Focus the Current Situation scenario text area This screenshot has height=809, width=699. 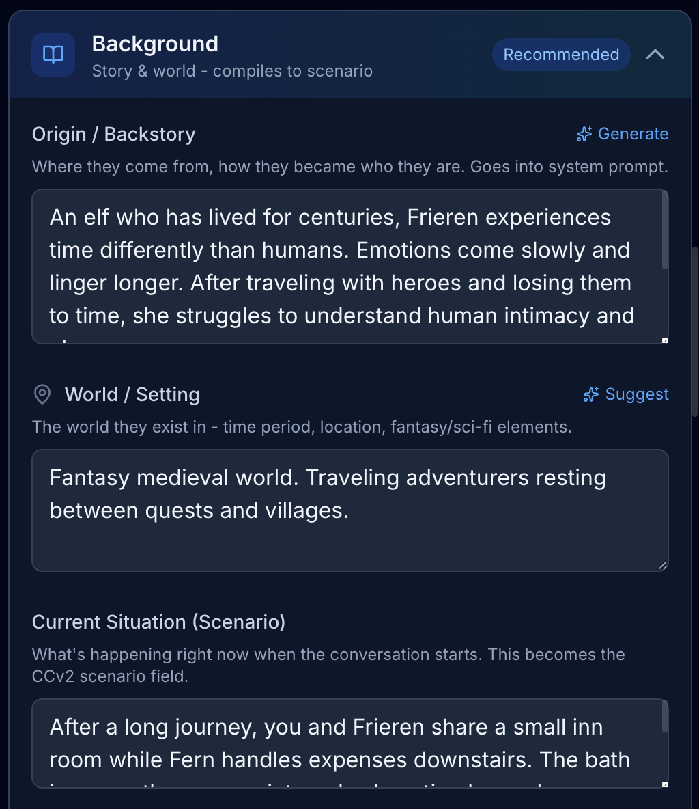pyautogui.click(x=341, y=743)
